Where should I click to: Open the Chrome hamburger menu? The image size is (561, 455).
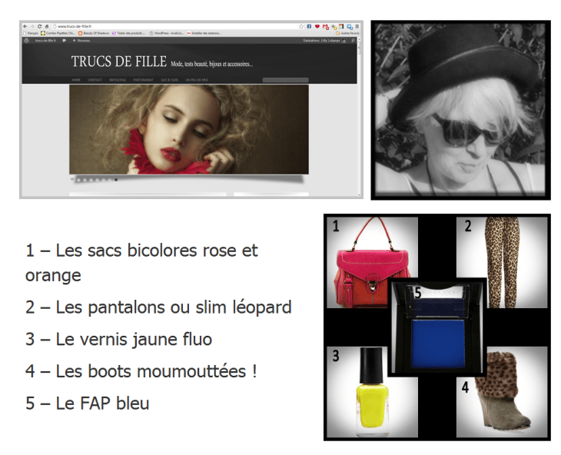357,26
